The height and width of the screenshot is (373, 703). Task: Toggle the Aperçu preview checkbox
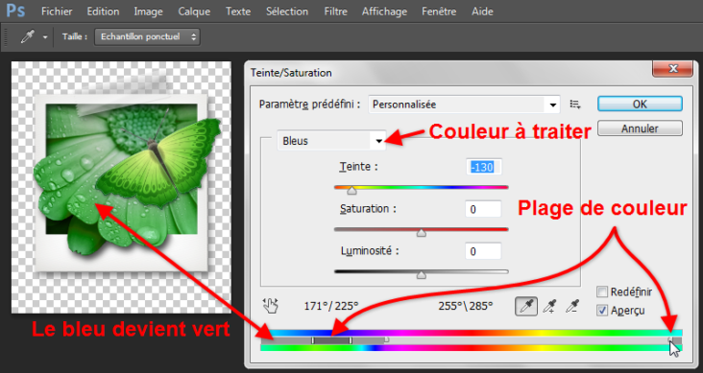602,311
